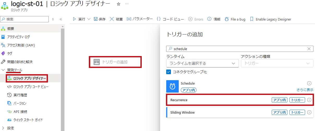The image size is (315, 131).
Task: Open 情報 from the toolbar
Action: click(x=214, y=19)
